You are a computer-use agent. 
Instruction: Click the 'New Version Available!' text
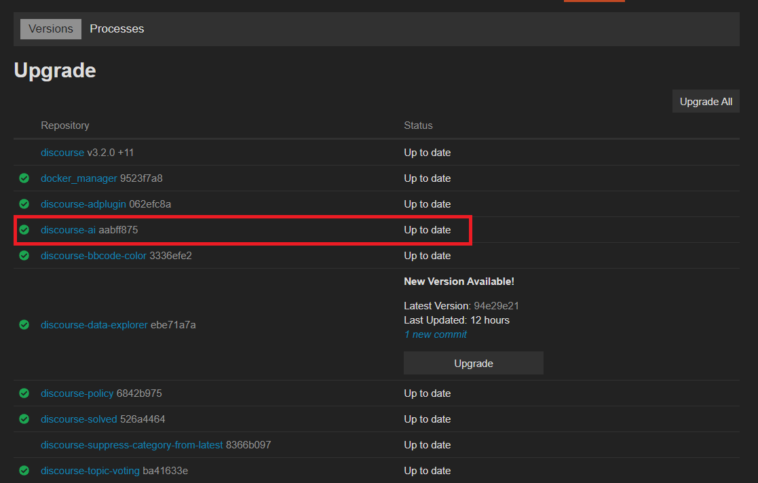459,282
